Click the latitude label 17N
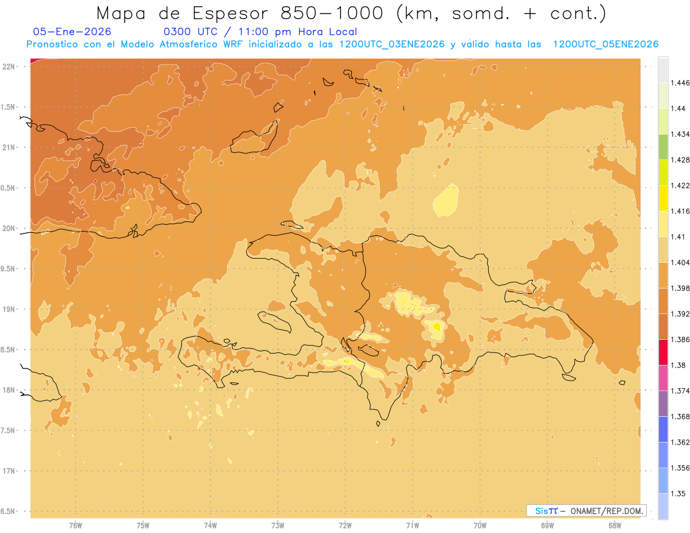Screen dimensions: 690x533 coord(10,471)
